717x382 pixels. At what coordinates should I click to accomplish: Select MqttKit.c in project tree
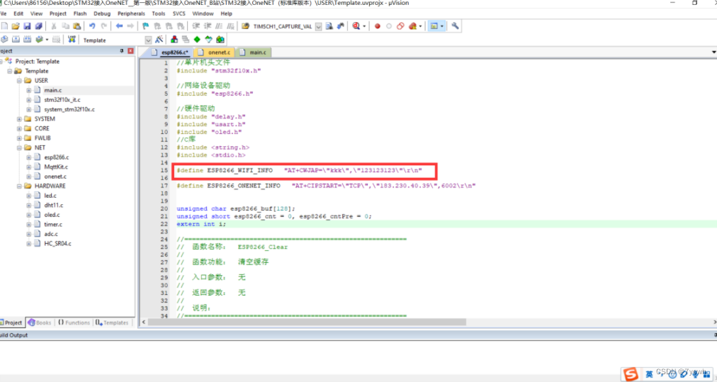[x=56, y=167]
